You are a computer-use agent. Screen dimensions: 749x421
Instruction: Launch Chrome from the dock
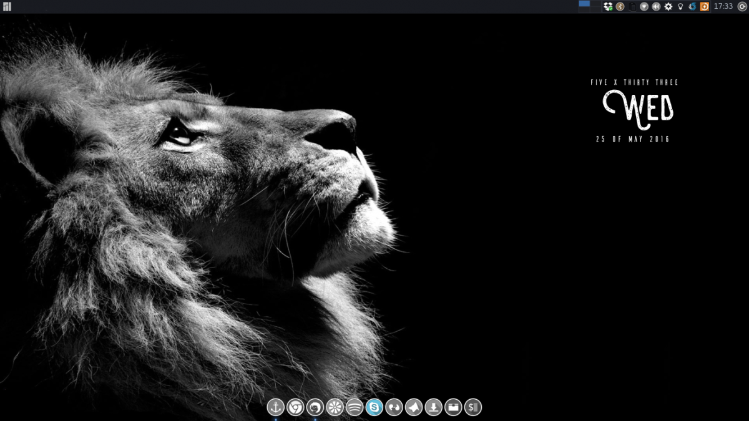295,408
